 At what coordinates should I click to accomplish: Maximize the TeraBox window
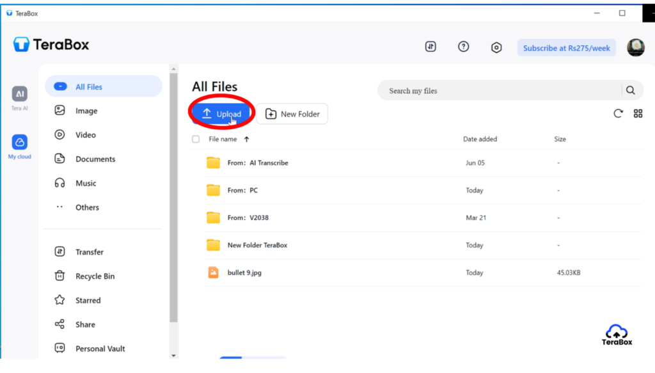coord(622,13)
